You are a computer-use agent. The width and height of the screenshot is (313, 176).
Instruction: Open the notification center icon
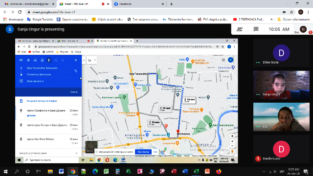click(306, 172)
